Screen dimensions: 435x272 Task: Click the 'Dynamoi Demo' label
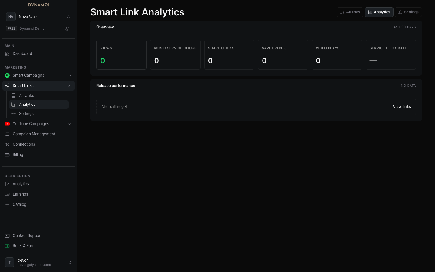pos(32,29)
